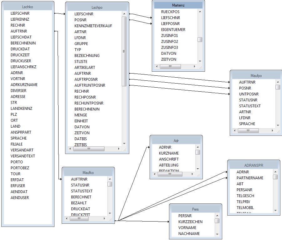Image resolution: width=282 pixels, height=240 pixels.
Task: Click scroll up arrow in Lschpo table
Action: (124, 14)
